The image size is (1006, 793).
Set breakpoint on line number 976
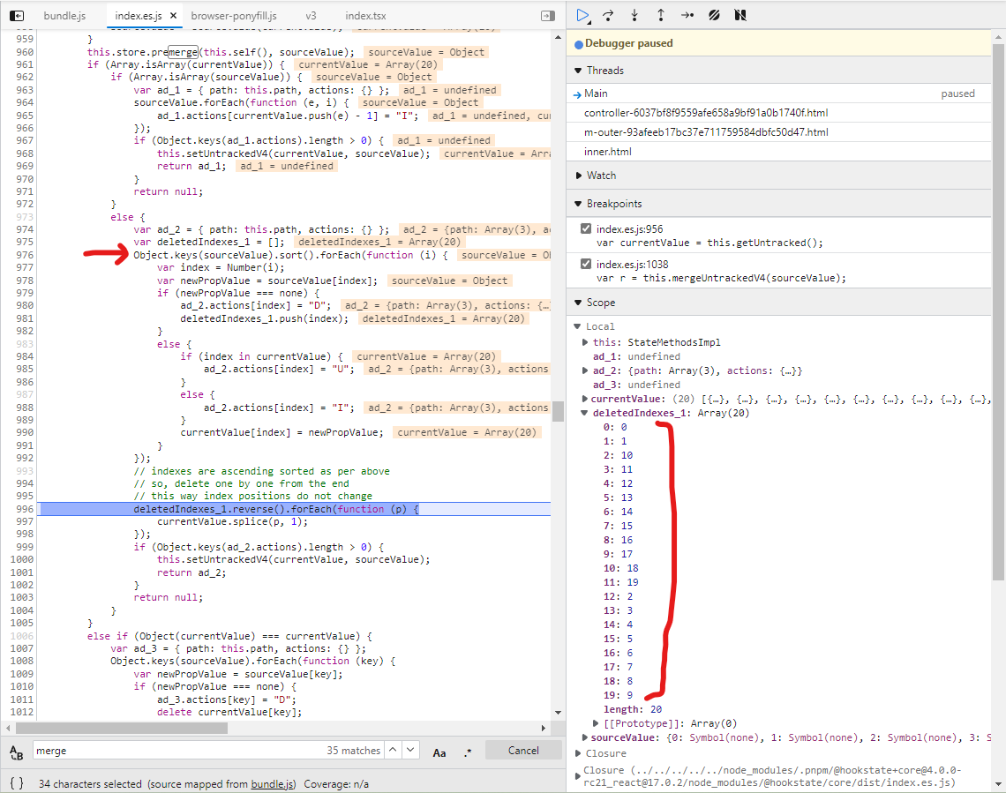[25, 255]
